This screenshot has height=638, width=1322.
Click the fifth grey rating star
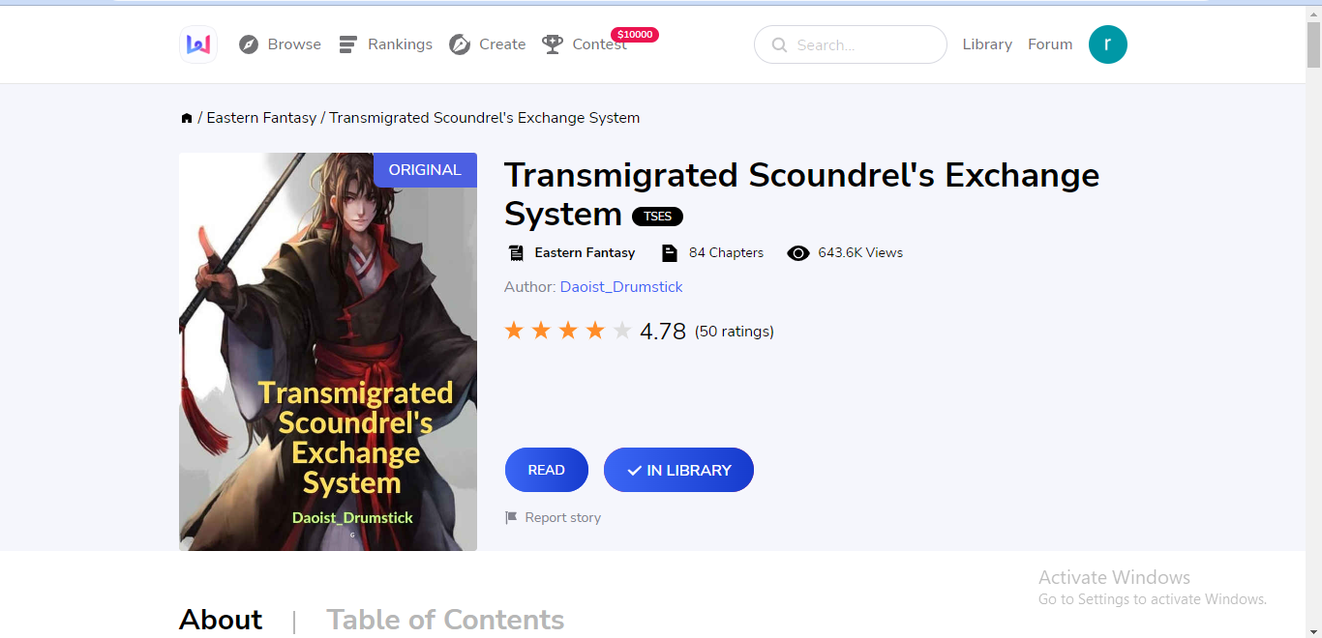[x=622, y=332]
